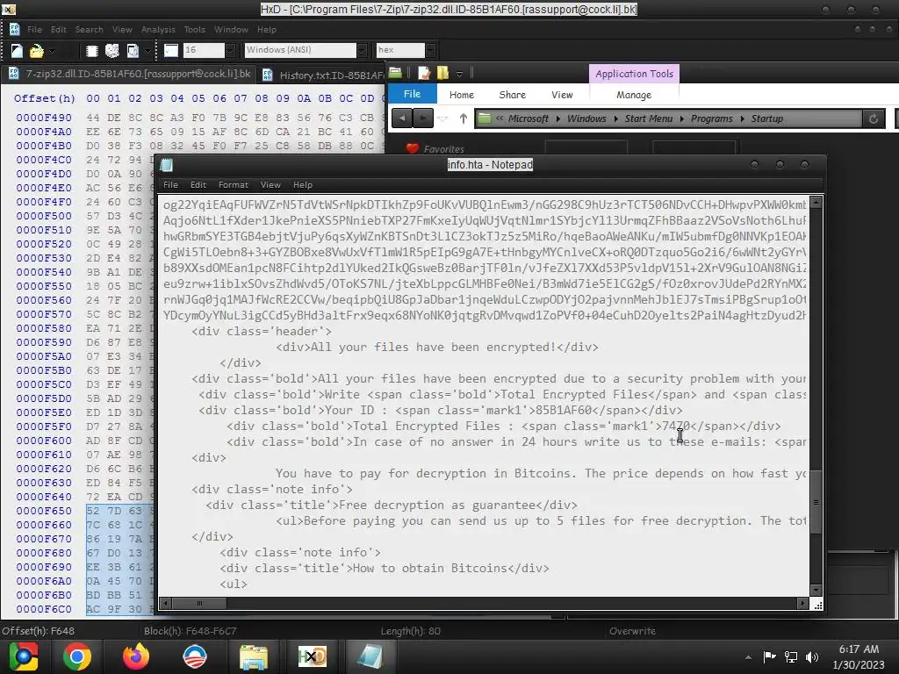Click the bytes-per-row width icon in HxD
899x674 pixels.
[171, 50]
